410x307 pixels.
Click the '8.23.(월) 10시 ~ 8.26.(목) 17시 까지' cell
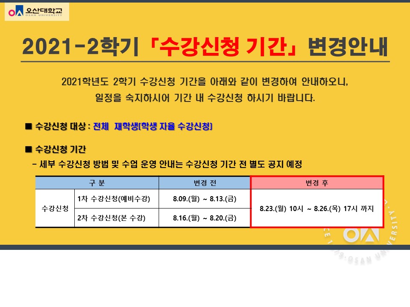tap(317, 209)
